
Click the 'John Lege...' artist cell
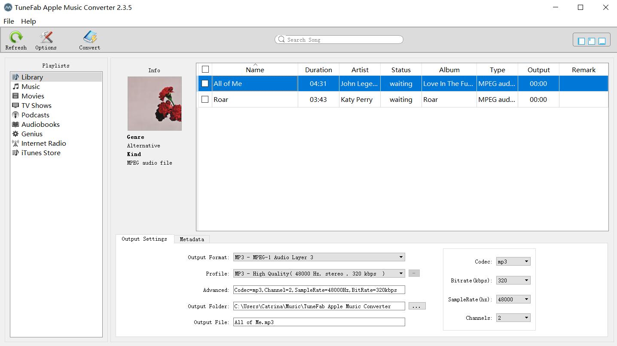[360, 83]
